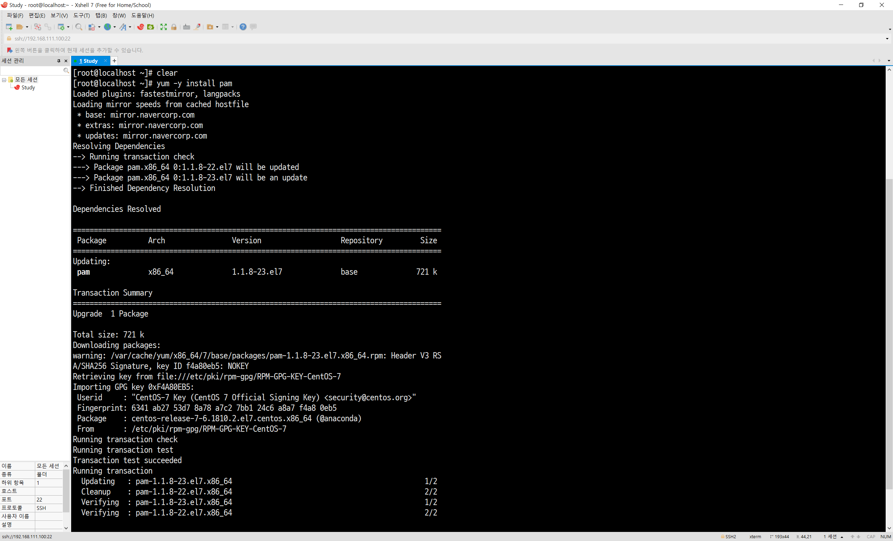Expand the Open folder dropdown arrow

[27, 27]
